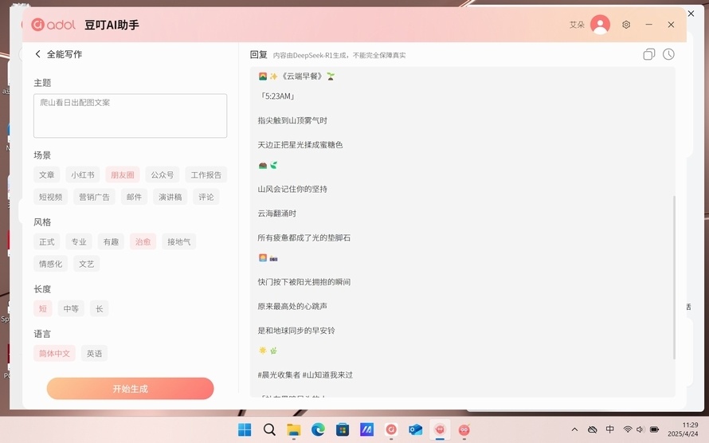Close the 豆叮AI助手 window
This screenshot has height=443, width=709.
671,25
